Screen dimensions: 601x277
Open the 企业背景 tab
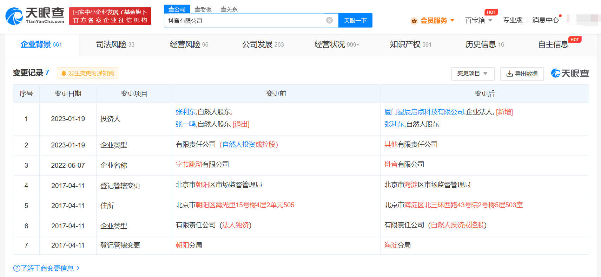coord(41,44)
